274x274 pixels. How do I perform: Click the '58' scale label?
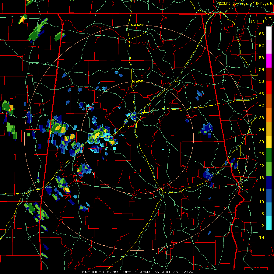tap(262, 58)
